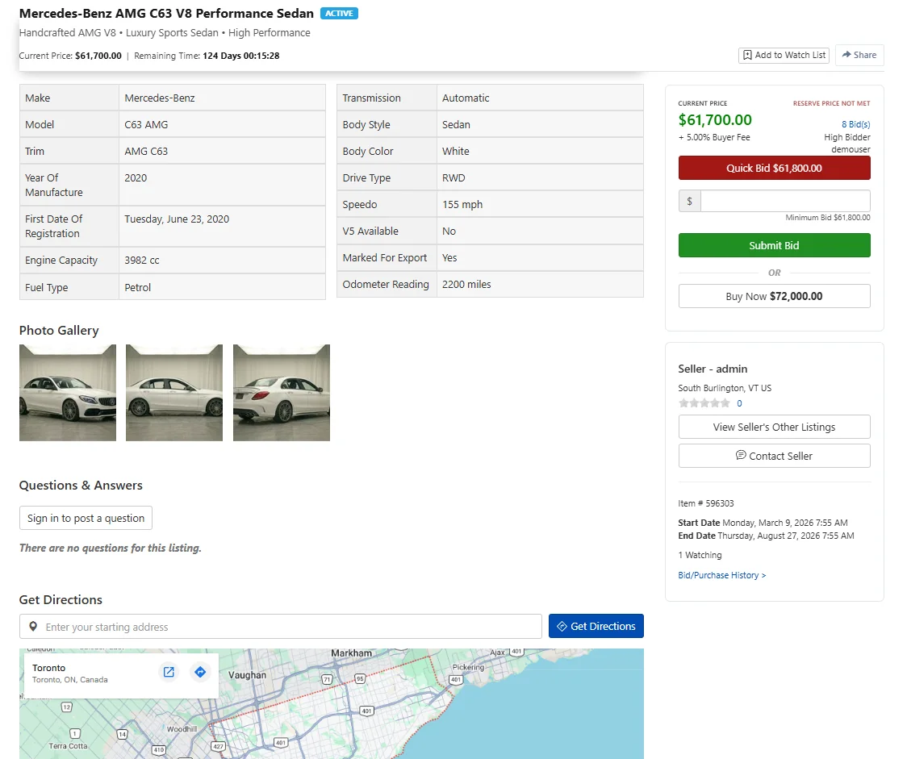This screenshot has height=759, width=907.
Task: Click Buy Now $72,000.00 button
Action: pos(774,296)
